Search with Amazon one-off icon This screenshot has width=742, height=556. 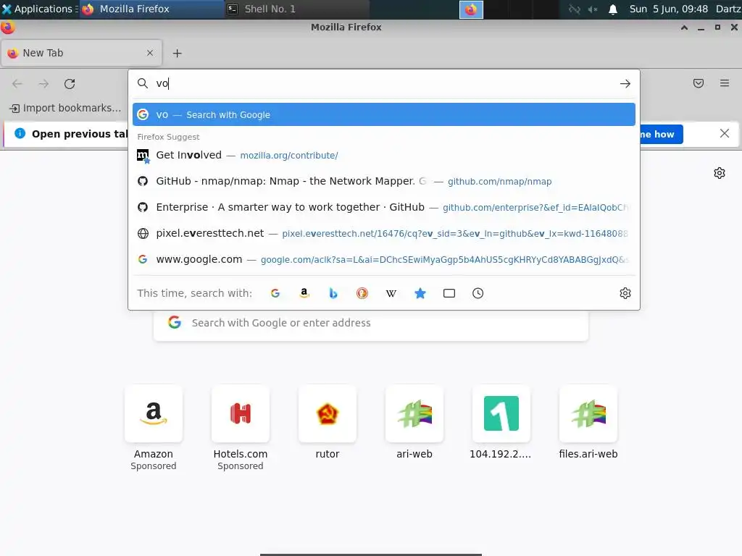(x=304, y=293)
